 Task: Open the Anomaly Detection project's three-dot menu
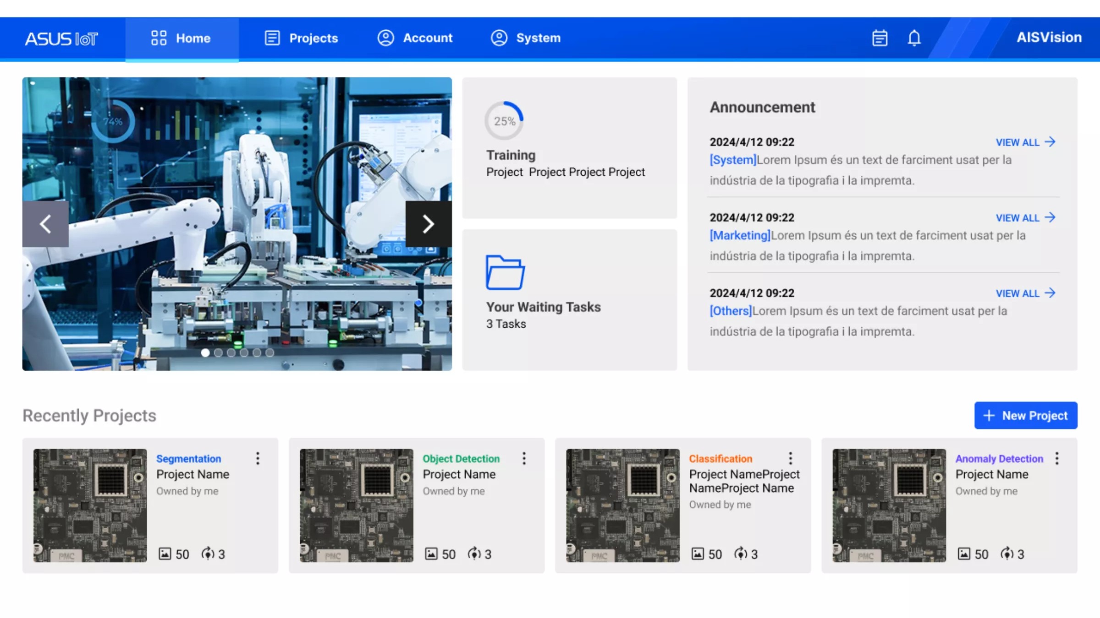pos(1056,458)
